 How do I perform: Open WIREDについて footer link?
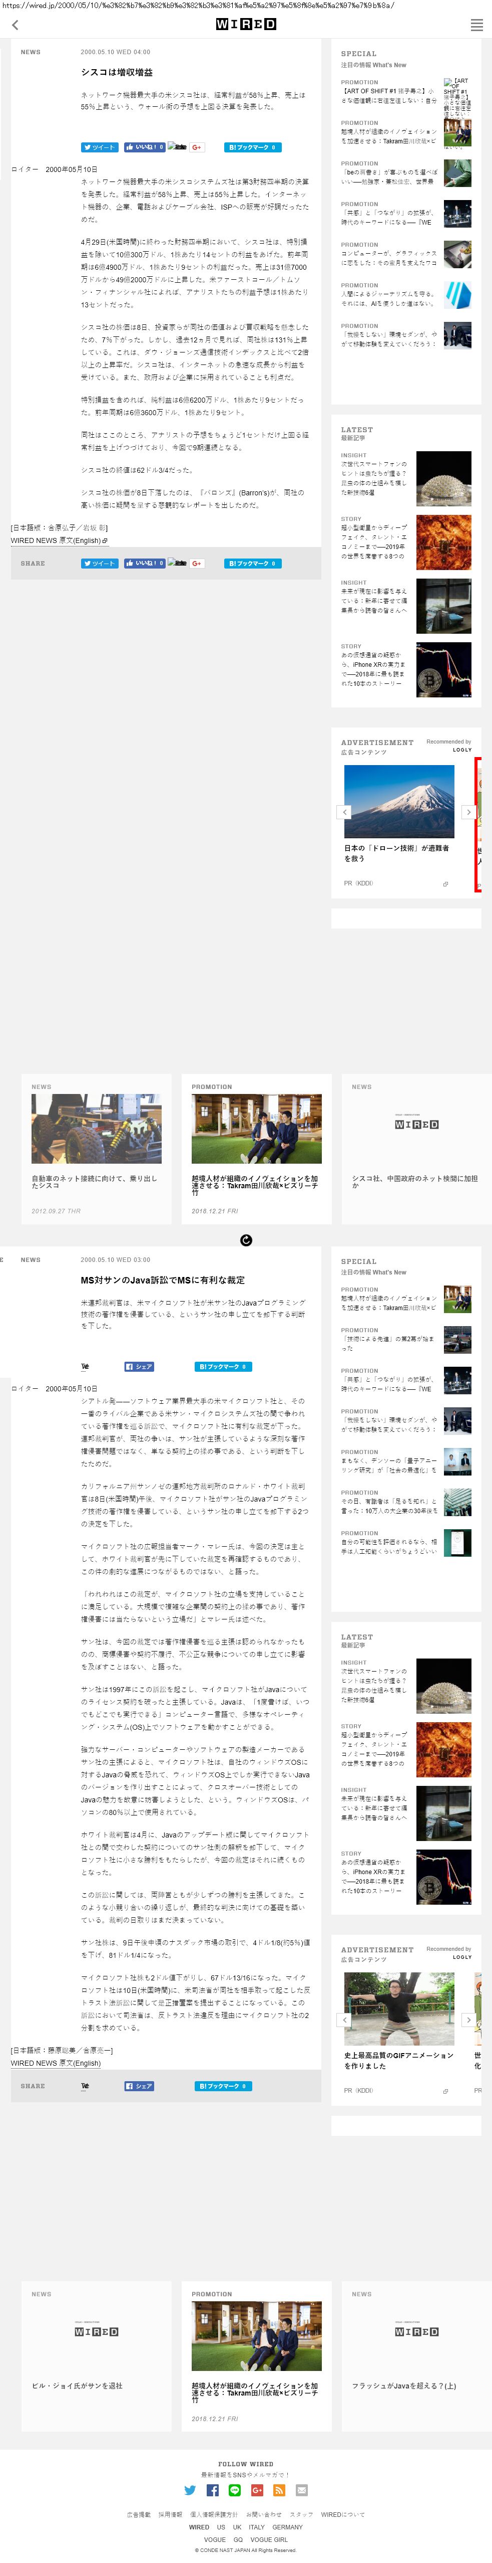(343, 2514)
